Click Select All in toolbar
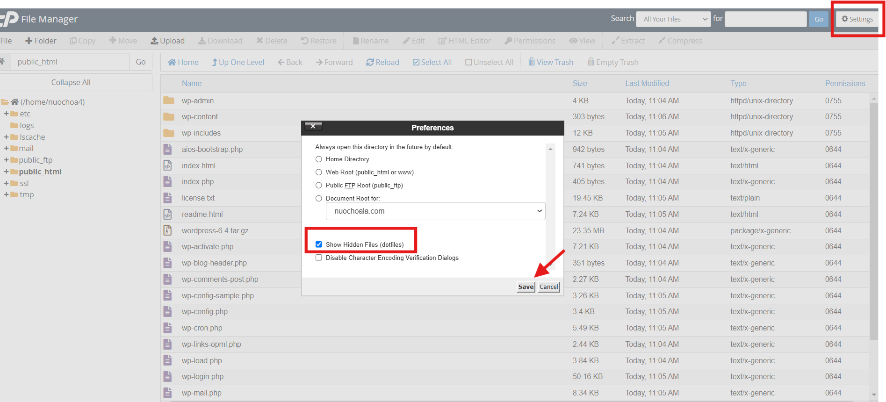The width and height of the screenshot is (886, 402). (x=432, y=62)
